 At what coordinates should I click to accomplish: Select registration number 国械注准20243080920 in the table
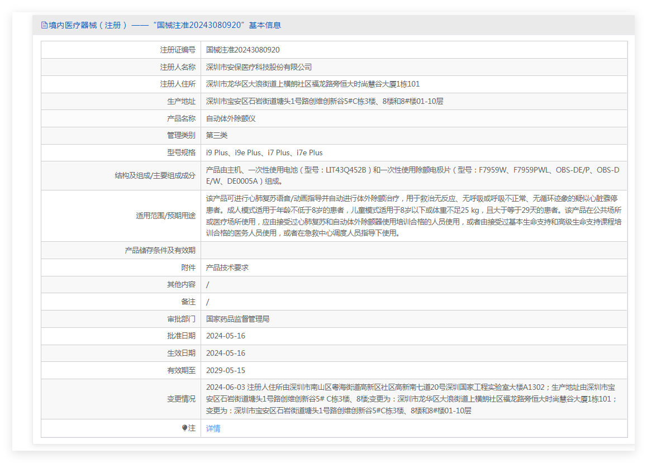(242, 50)
